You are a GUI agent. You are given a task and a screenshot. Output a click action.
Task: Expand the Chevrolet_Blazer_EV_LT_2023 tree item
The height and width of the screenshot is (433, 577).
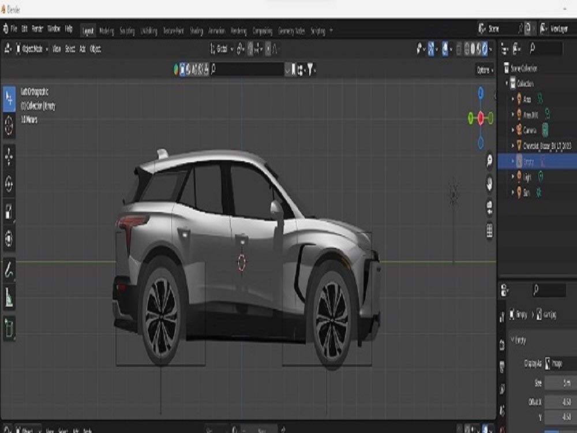(513, 145)
